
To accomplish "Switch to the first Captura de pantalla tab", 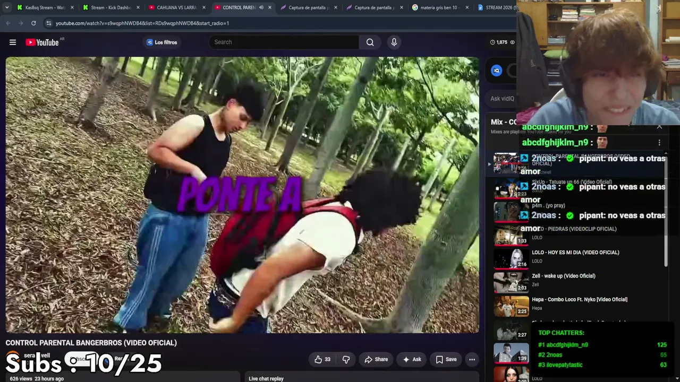I will [x=309, y=7].
